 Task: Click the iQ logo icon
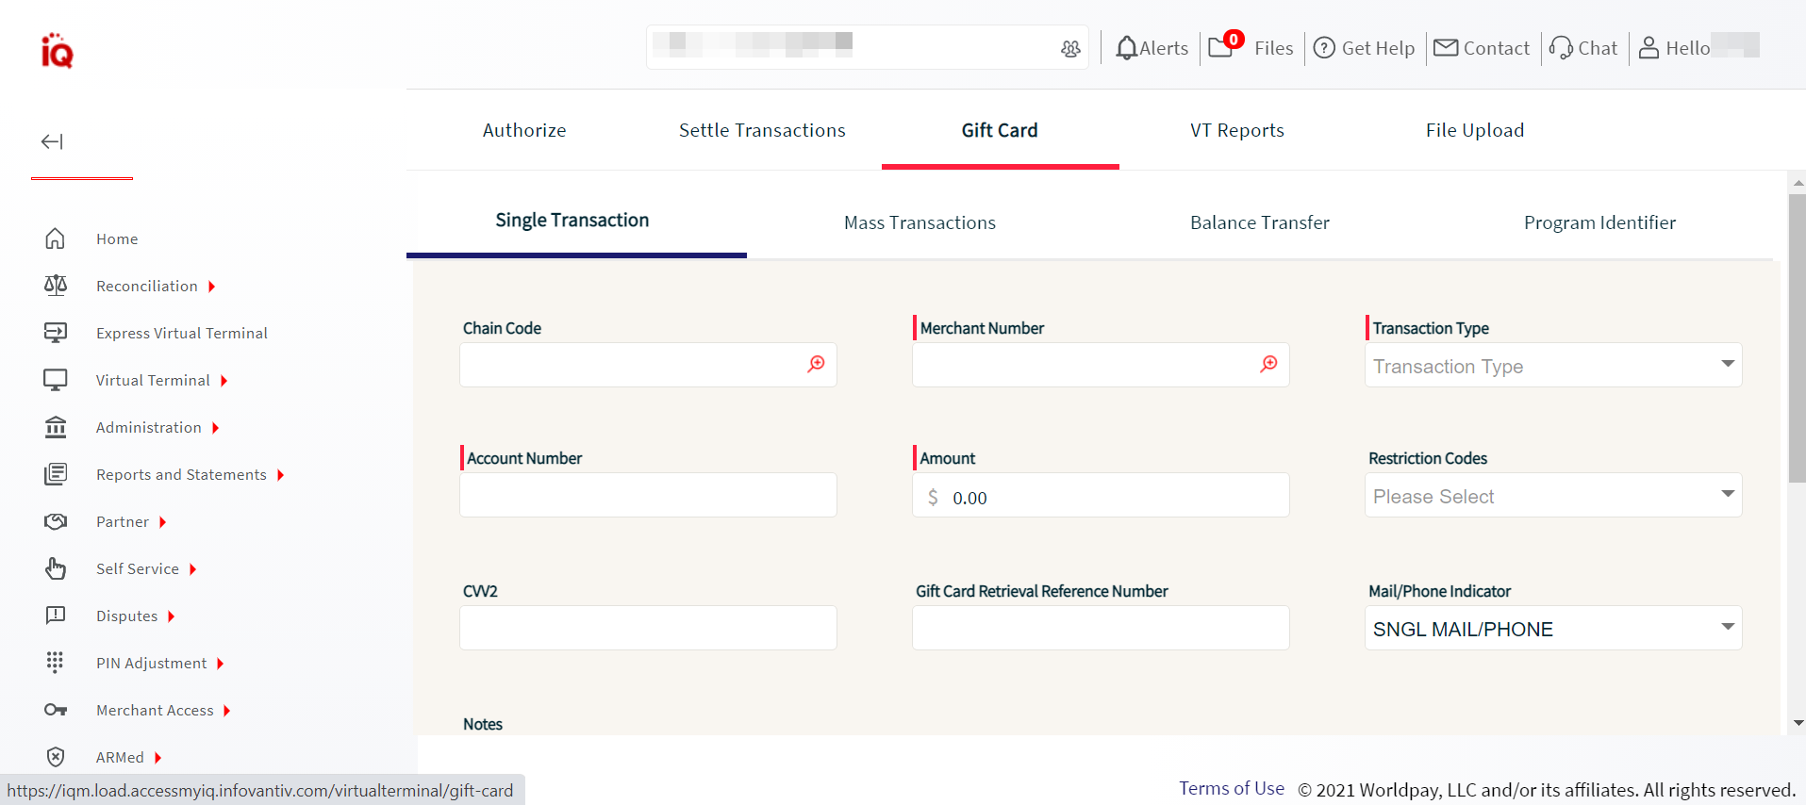pyautogui.click(x=57, y=51)
